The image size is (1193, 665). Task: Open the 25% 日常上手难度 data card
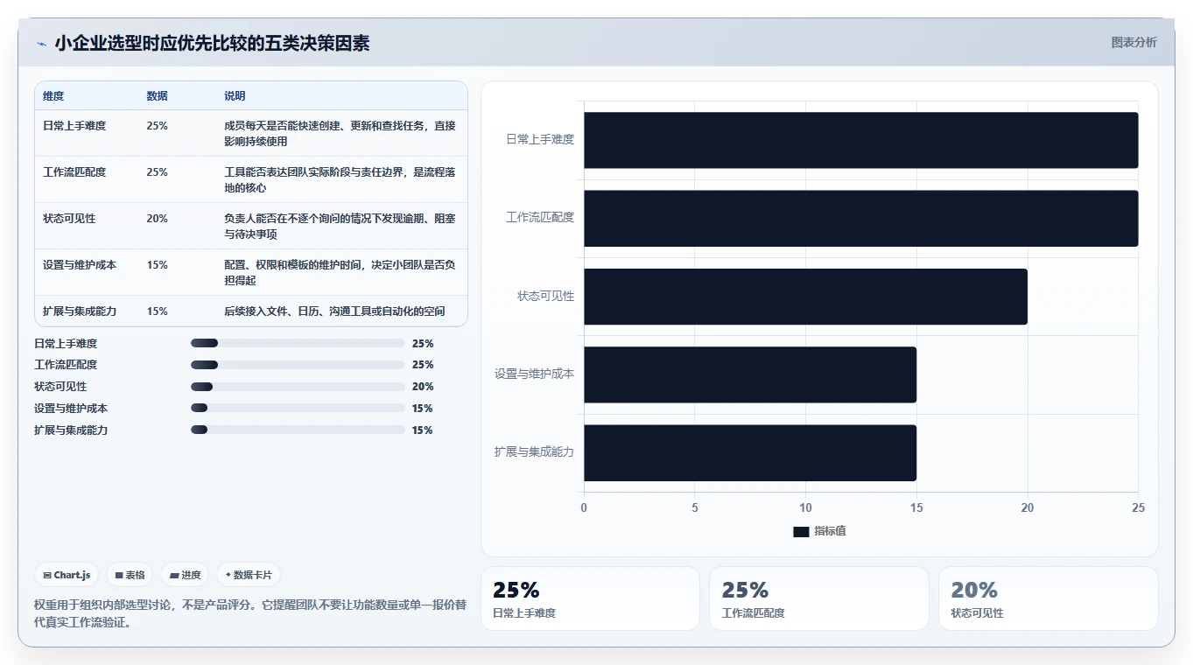pyautogui.click(x=590, y=598)
